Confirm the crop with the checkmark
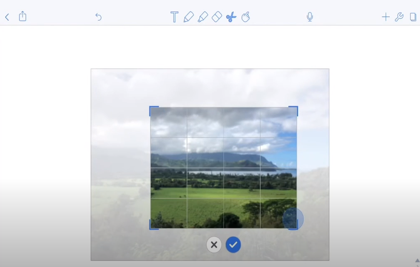 [x=233, y=245]
